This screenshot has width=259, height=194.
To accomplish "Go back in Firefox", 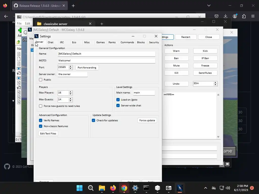I will click(x=6, y=16).
